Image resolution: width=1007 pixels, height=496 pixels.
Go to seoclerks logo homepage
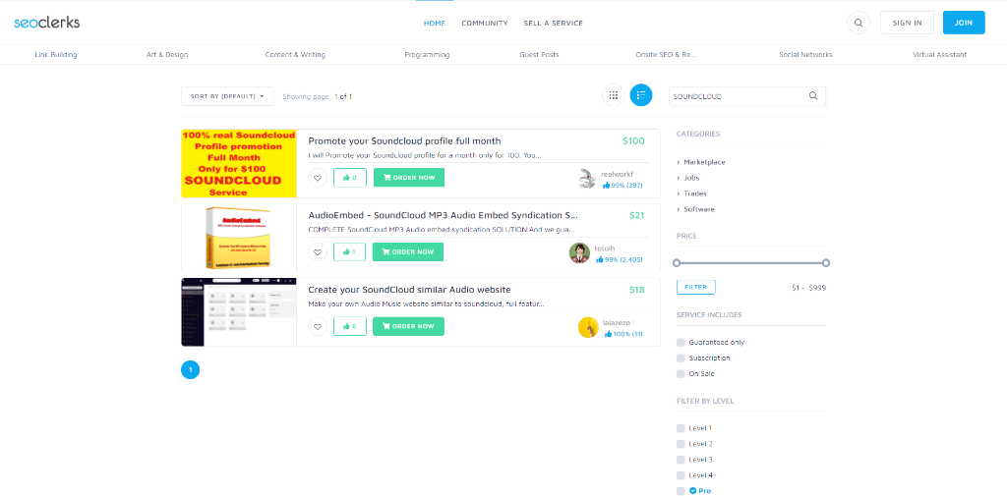click(x=47, y=23)
